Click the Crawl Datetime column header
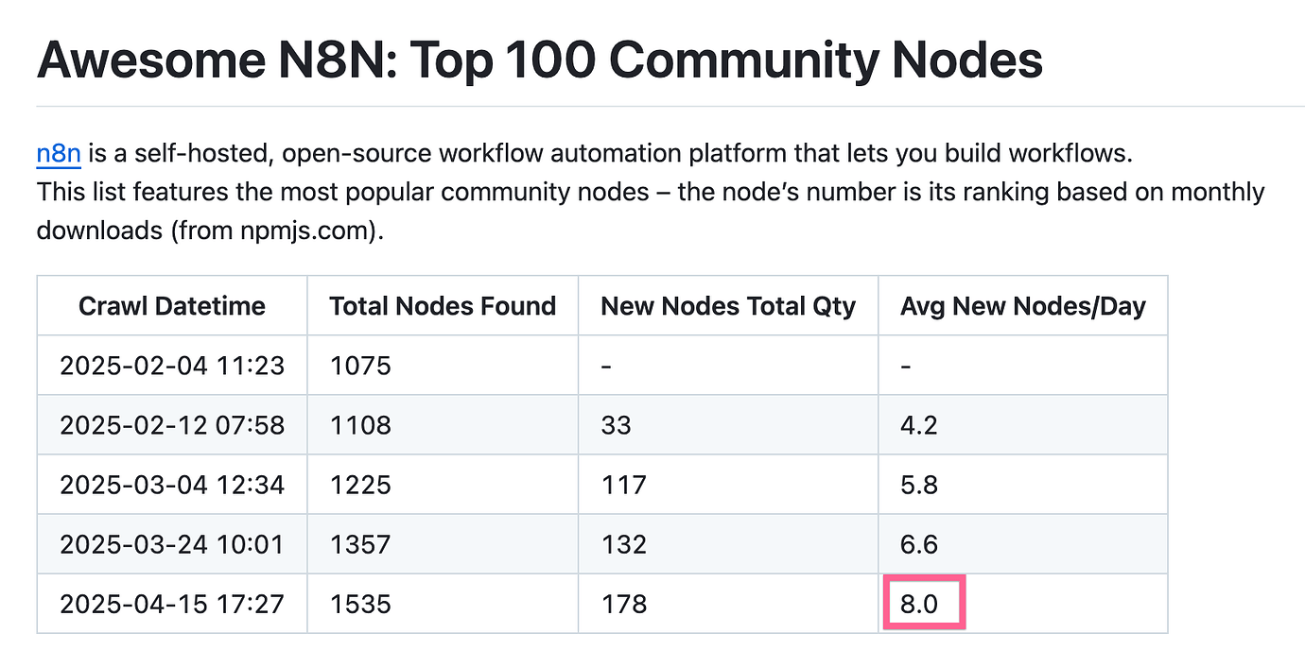Viewport: 1305px width, 667px height. (x=171, y=306)
